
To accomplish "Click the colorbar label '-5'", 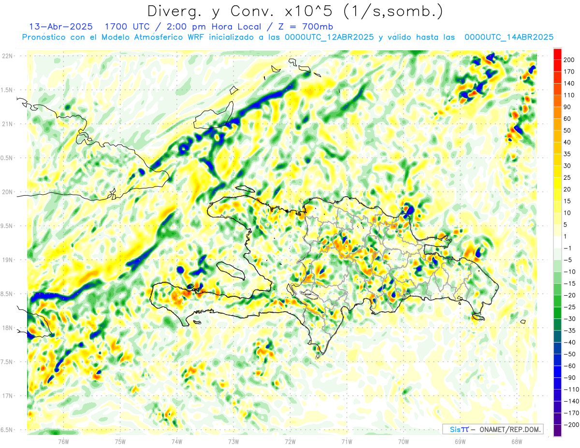I will (569, 260).
